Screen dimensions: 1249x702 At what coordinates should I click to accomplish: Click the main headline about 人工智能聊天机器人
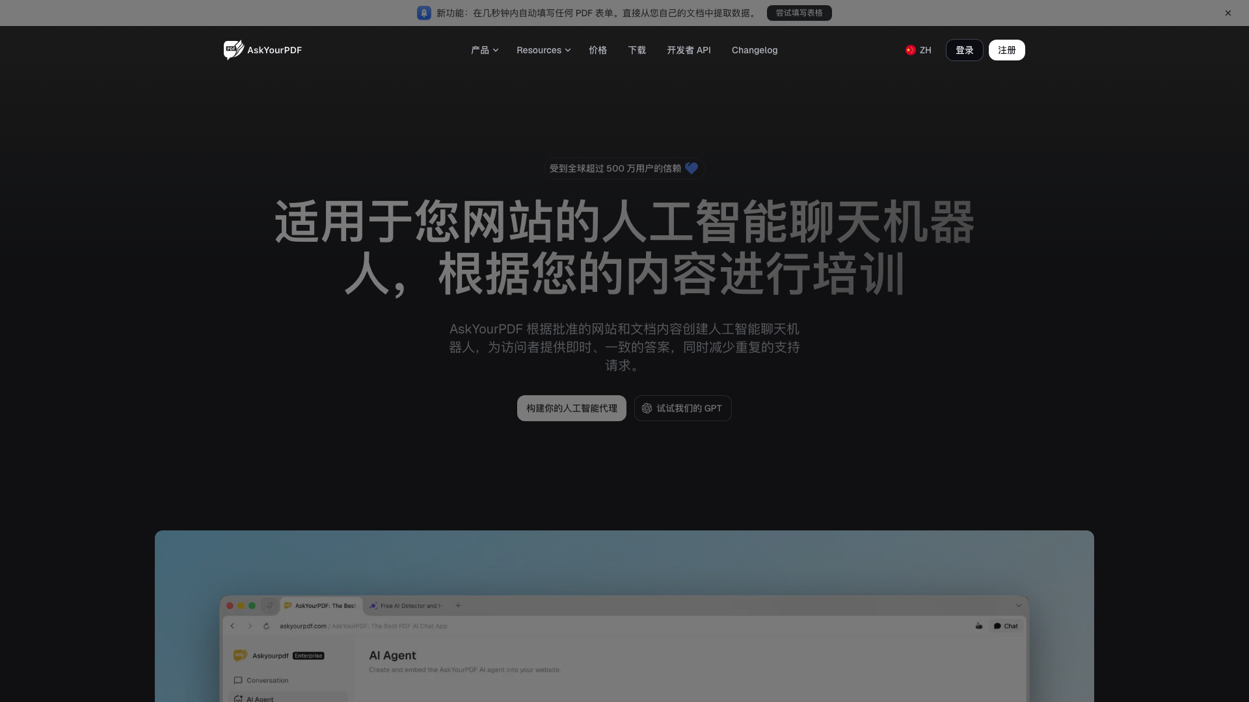pyautogui.click(x=624, y=248)
